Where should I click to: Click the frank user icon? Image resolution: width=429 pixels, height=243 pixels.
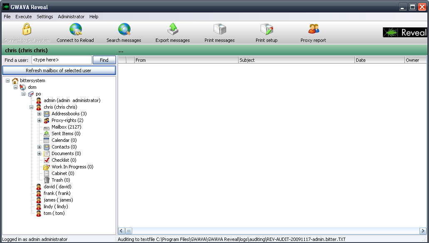click(x=39, y=193)
